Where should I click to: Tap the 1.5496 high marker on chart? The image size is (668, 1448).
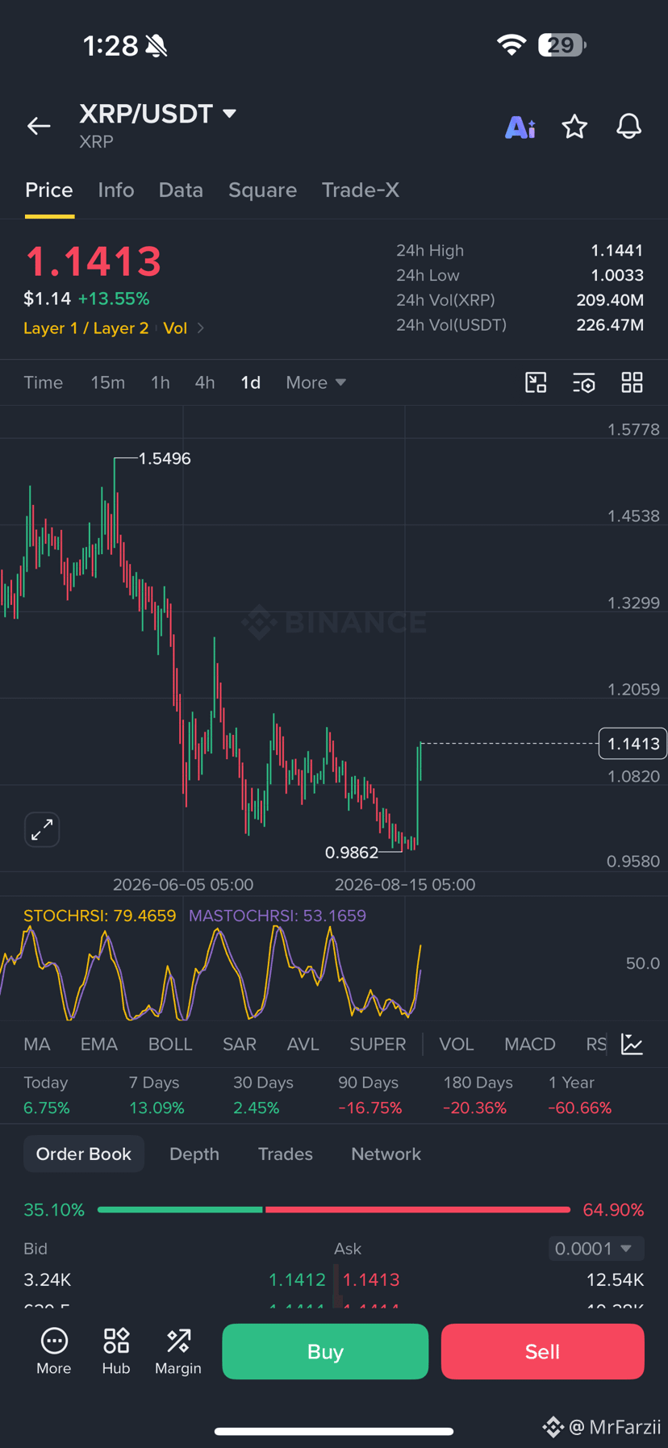(x=165, y=458)
